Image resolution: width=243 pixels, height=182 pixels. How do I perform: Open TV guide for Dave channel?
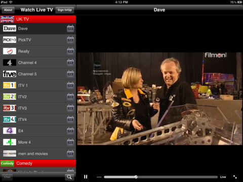pos(70,28)
